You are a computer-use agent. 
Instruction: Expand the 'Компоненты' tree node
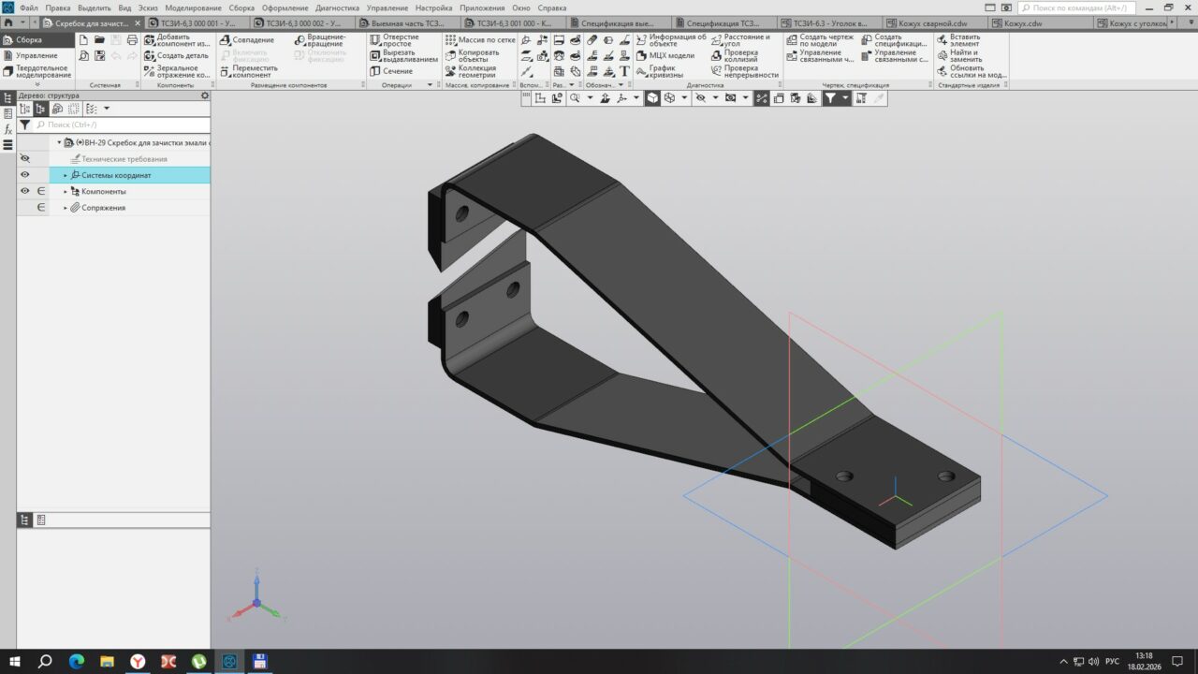click(66, 192)
